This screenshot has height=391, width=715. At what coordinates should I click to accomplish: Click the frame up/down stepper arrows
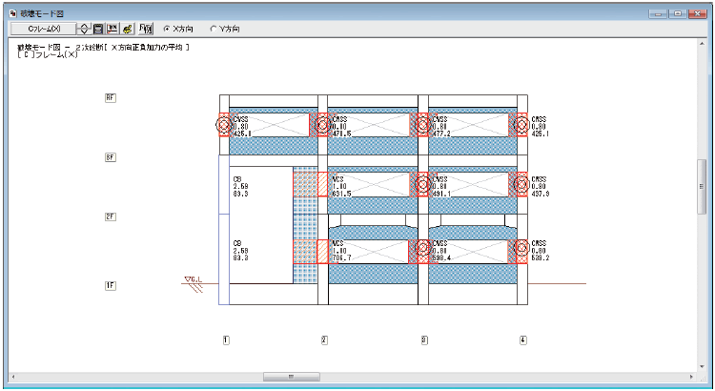[x=84, y=29]
